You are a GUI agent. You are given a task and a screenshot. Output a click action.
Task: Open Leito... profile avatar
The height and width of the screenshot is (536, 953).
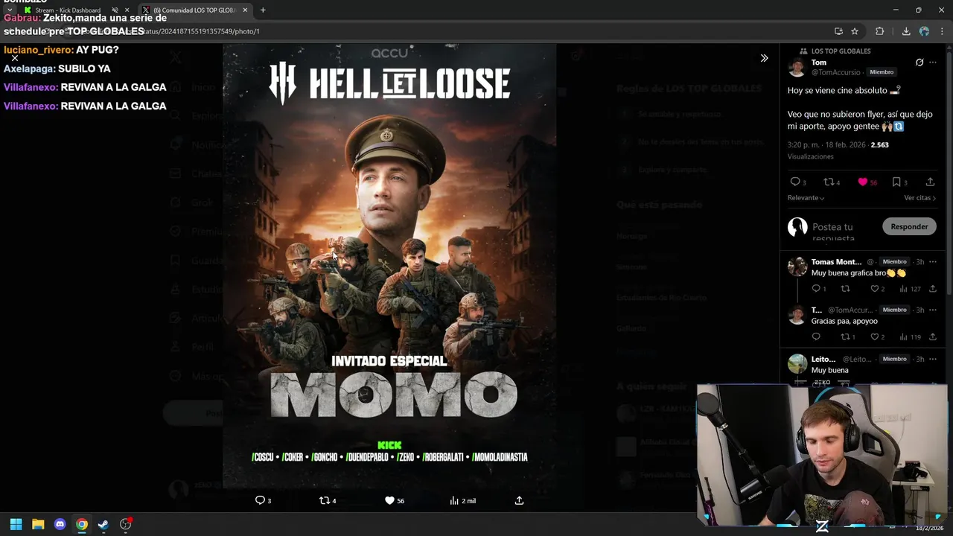(x=797, y=364)
